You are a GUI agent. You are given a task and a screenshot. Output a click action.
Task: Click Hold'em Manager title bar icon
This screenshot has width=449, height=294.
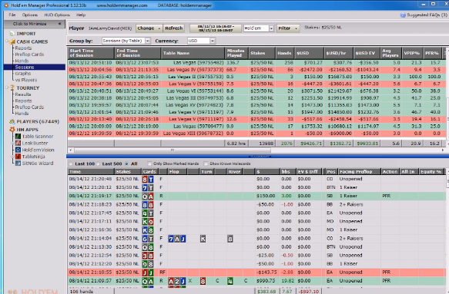click(6, 5)
